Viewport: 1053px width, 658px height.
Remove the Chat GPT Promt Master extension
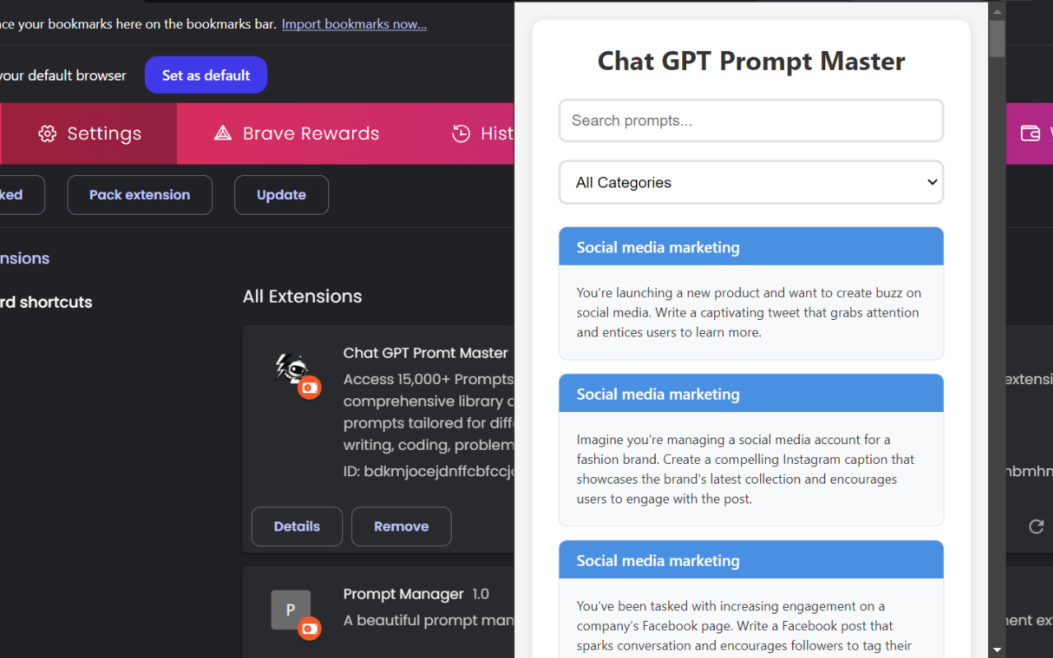click(401, 526)
